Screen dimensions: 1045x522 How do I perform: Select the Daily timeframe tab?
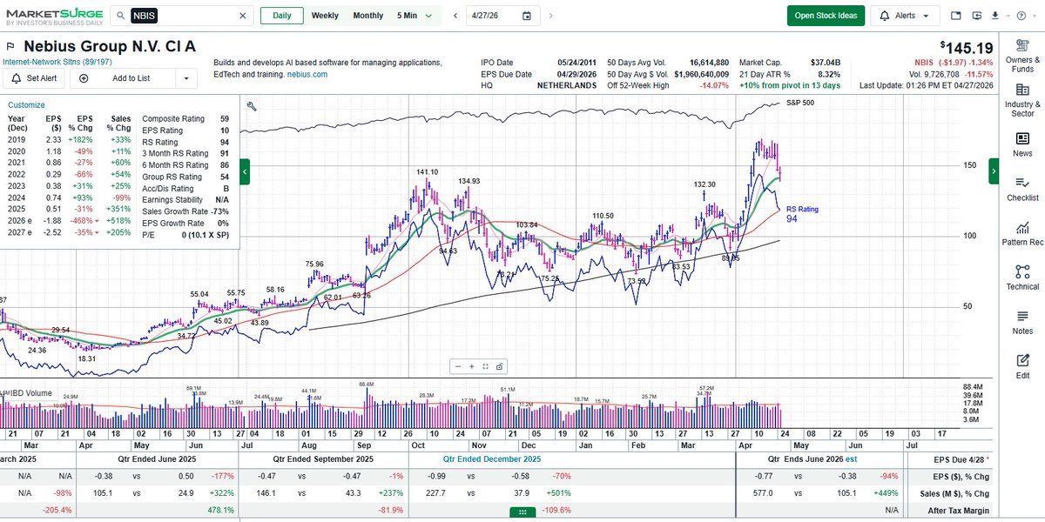pyautogui.click(x=281, y=16)
